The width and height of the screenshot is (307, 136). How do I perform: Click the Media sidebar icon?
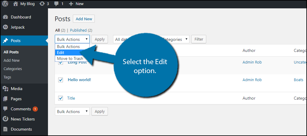[5, 89]
